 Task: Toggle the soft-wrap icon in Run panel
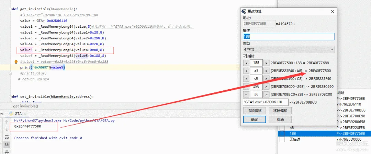pyautogui.click(x=7, y=137)
